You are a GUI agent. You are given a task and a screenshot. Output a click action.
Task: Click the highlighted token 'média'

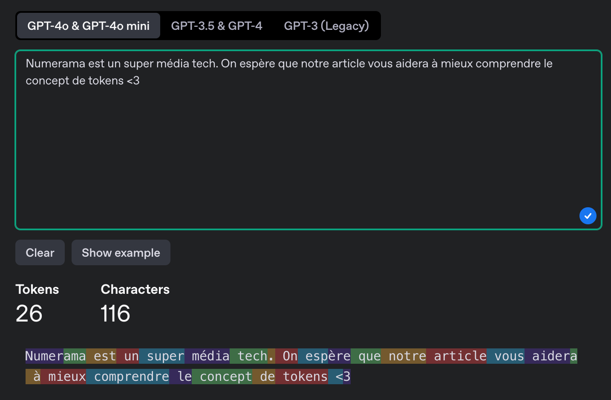(207, 356)
